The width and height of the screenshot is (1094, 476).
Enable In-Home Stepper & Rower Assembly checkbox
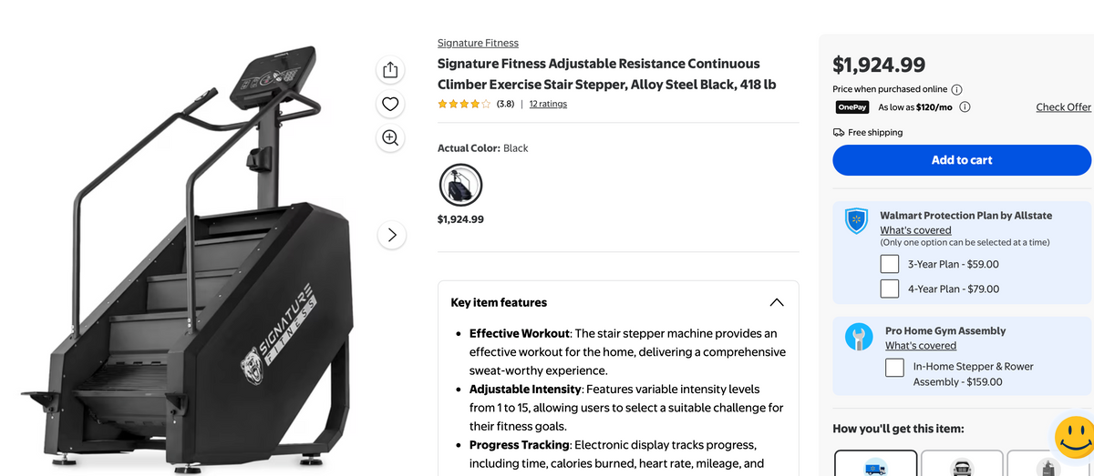pos(895,368)
